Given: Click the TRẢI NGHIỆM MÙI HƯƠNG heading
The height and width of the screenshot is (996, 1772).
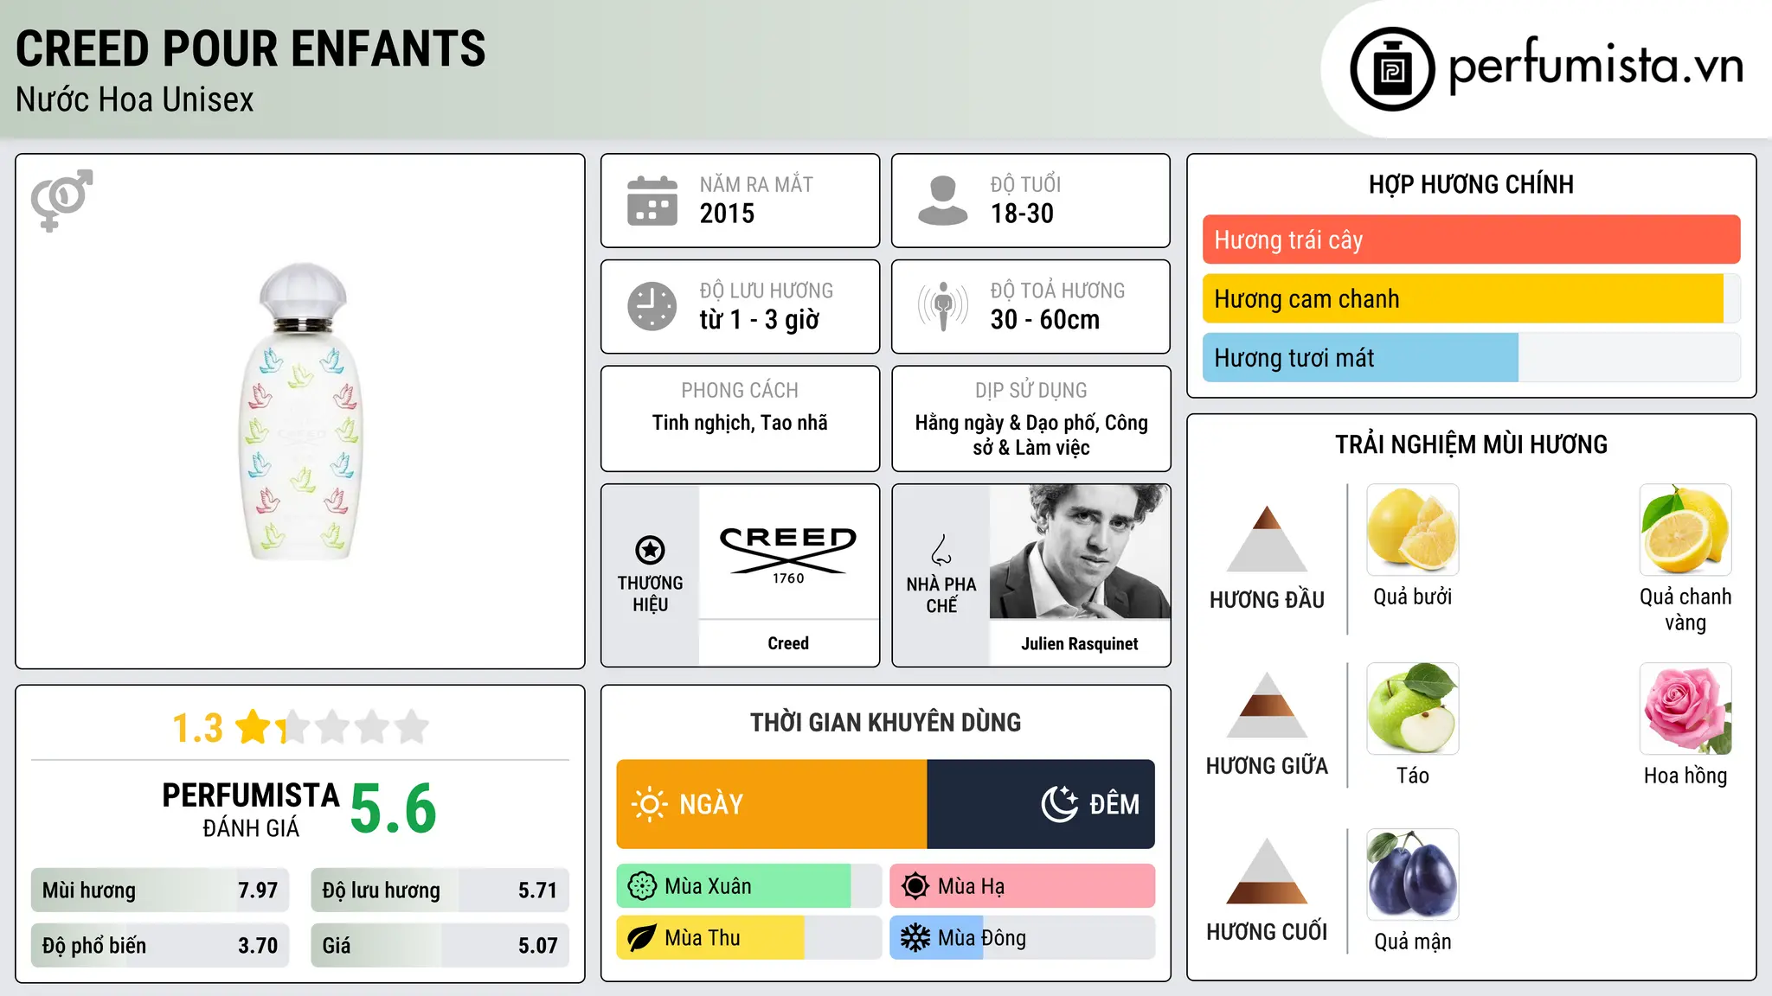Looking at the screenshot, I should coord(1471,444).
